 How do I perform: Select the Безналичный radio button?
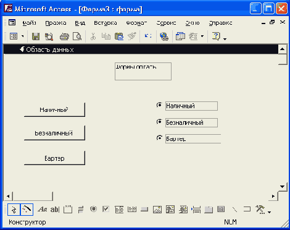[x=159, y=122]
